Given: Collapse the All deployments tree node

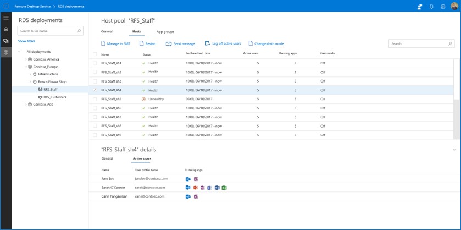Looking at the screenshot, I should [19, 52].
